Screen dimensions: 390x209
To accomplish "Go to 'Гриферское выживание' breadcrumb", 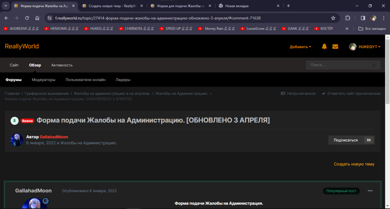I will pos(46,94).
